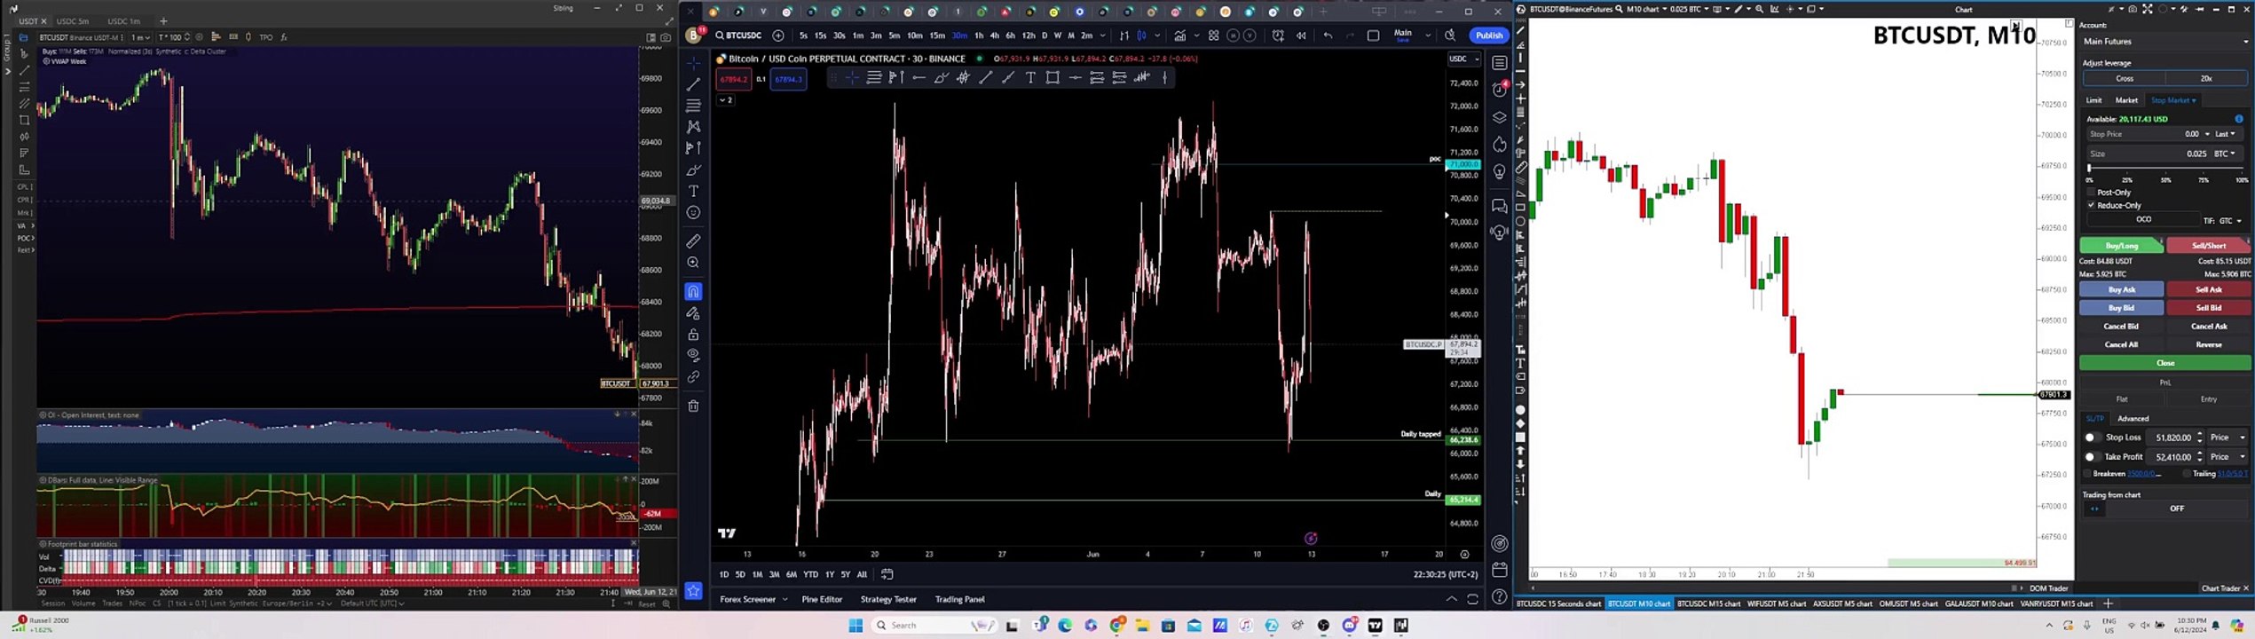Click the TradingView bar replay icon
Screen dimensions: 2255x639
point(1301,35)
